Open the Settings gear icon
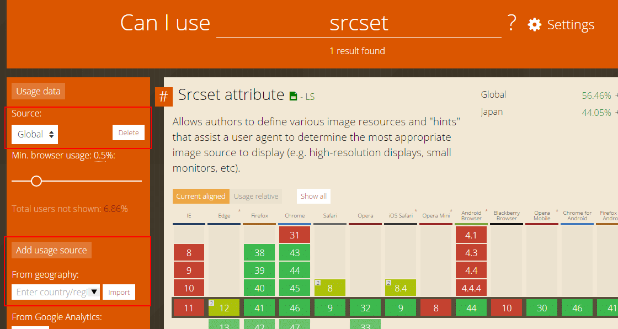Viewport: 618px width, 329px height. click(x=535, y=24)
